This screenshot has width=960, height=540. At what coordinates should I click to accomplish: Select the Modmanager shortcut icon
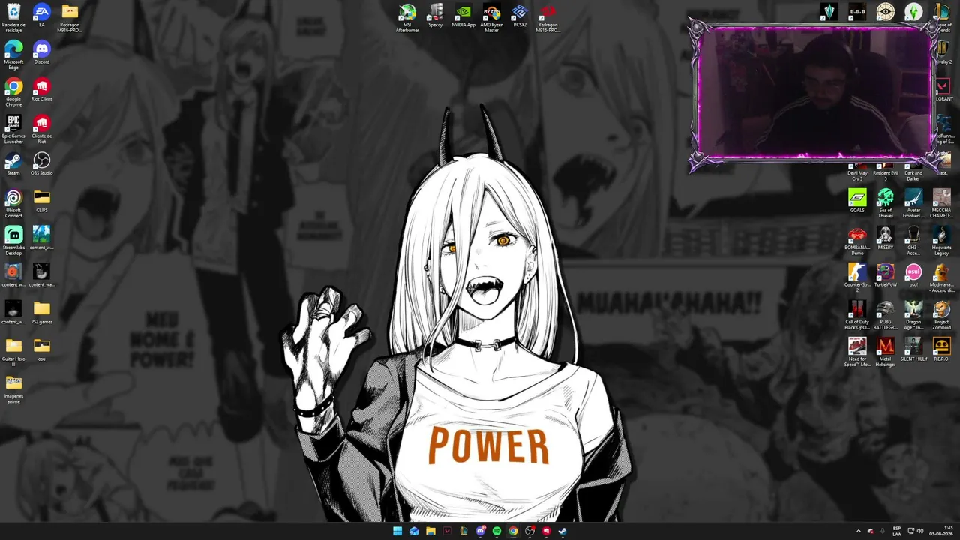(941, 278)
